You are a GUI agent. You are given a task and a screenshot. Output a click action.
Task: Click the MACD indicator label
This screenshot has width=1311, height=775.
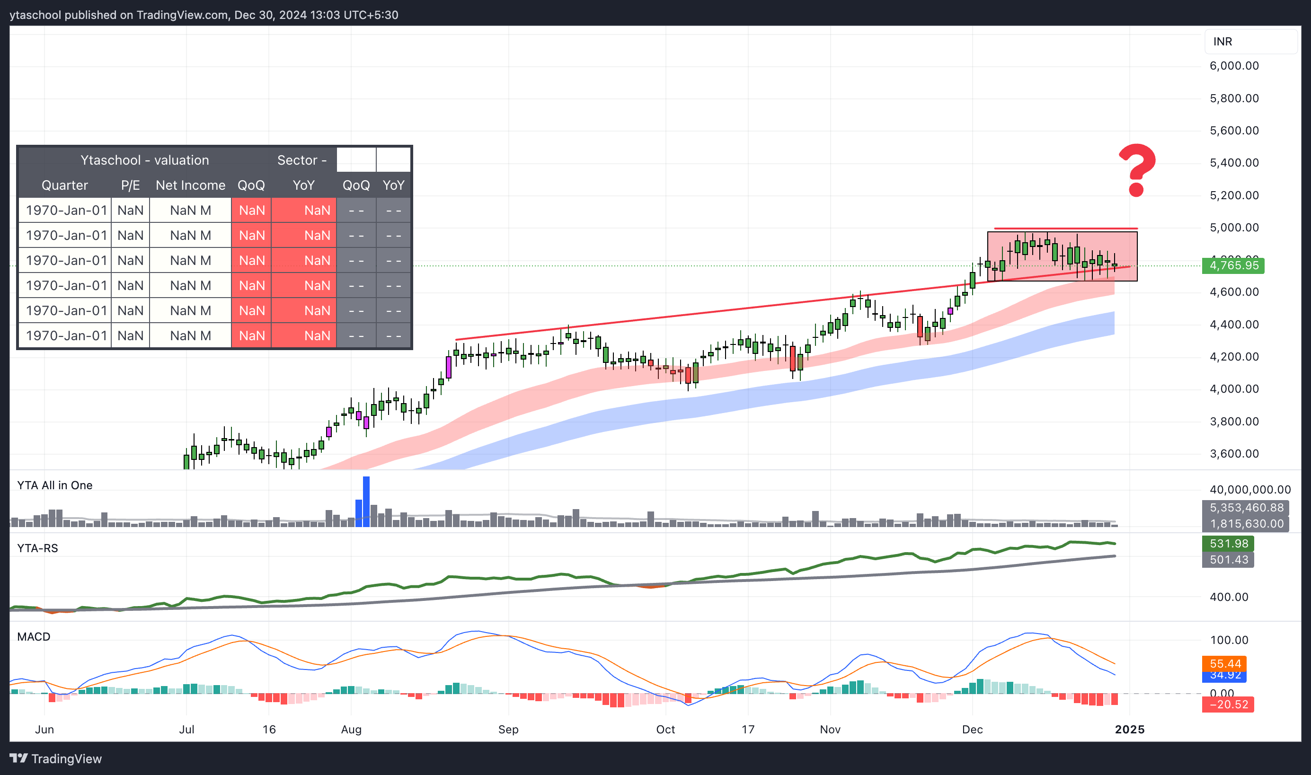[34, 637]
